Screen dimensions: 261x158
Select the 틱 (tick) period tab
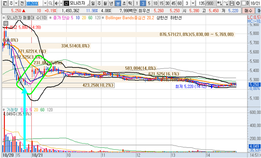coord(130,3)
